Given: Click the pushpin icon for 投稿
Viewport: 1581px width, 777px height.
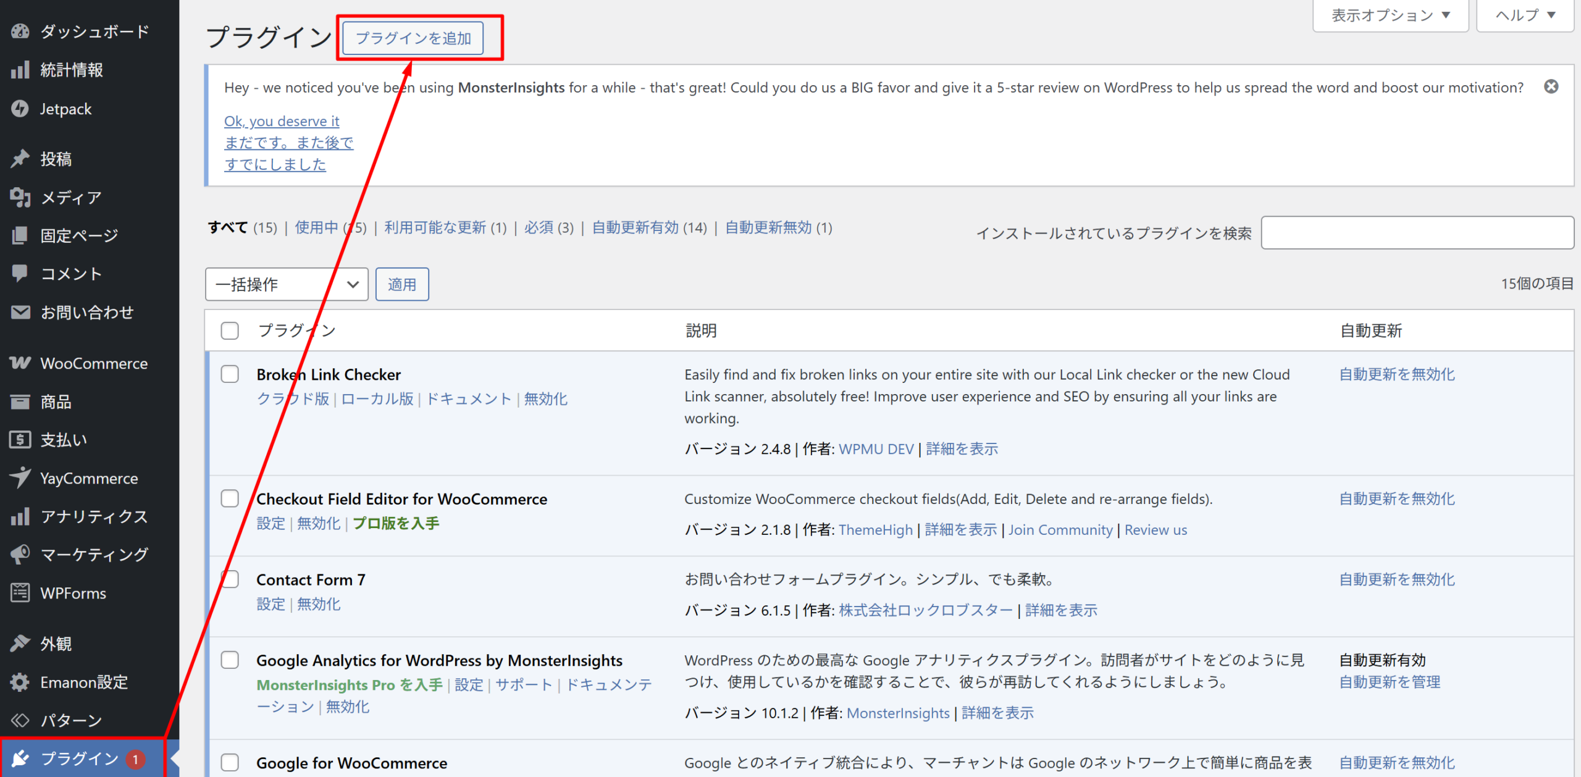Looking at the screenshot, I should (x=20, y=159).
